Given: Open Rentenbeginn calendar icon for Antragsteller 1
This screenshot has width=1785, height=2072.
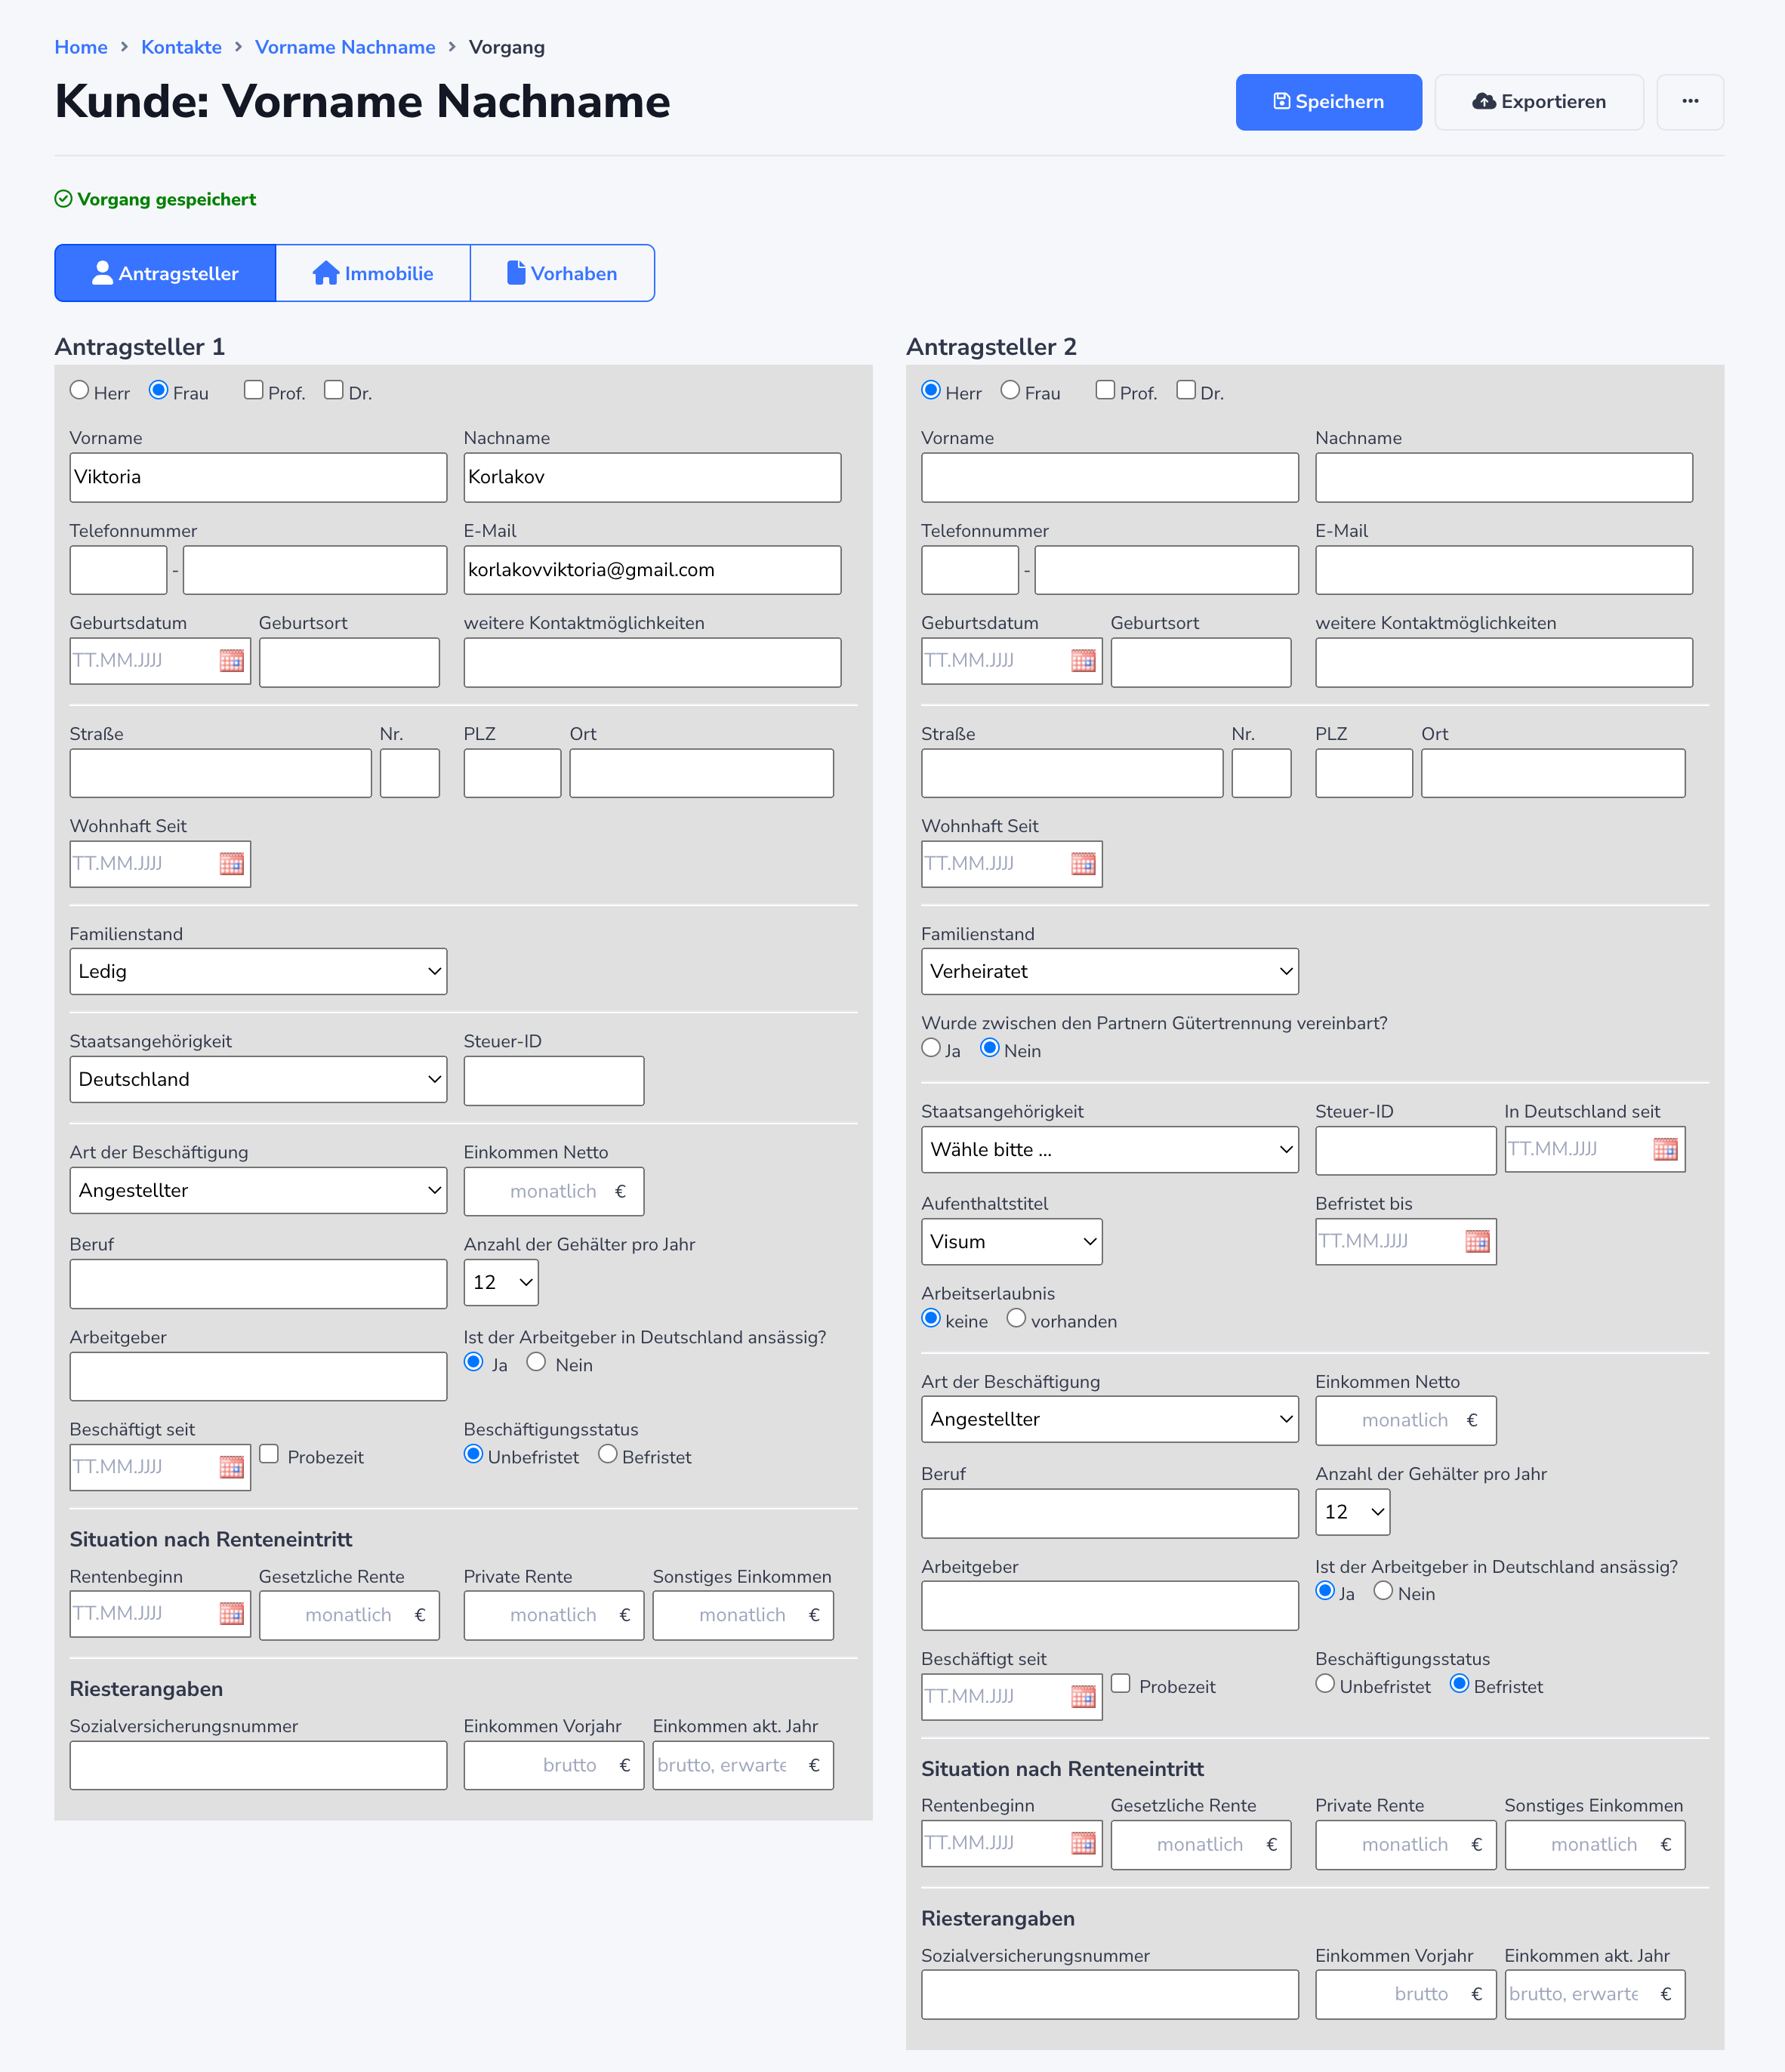Looking at the screenshot, I should click(x=231, y=1614).
